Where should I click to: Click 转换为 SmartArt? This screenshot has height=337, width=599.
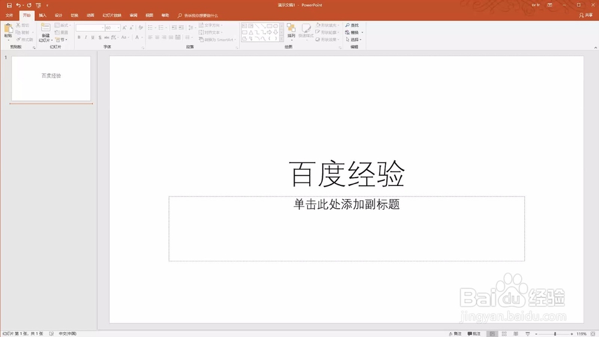click(217, 40)
